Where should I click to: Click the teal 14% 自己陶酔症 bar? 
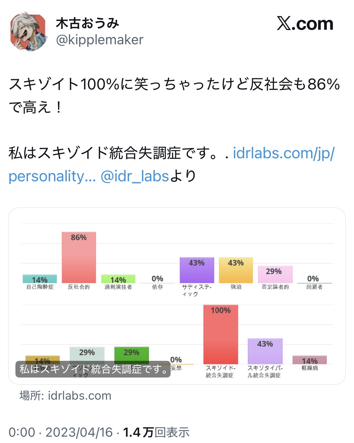pyautogui.click(x=40, y=279)
